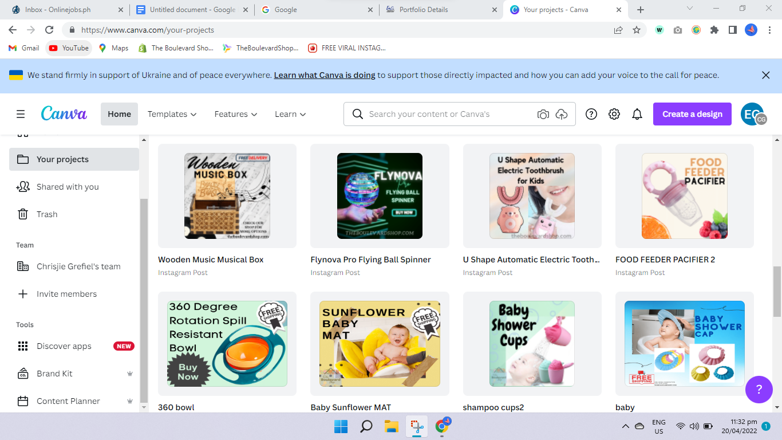Screen dimensions: 782x440
Task: Follow the Learn what Canva is doing link
Action: point(325,75)
